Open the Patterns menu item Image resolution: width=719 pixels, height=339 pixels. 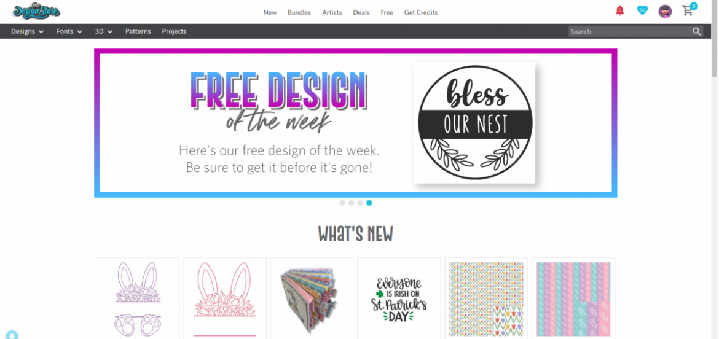tap(138, 31)
